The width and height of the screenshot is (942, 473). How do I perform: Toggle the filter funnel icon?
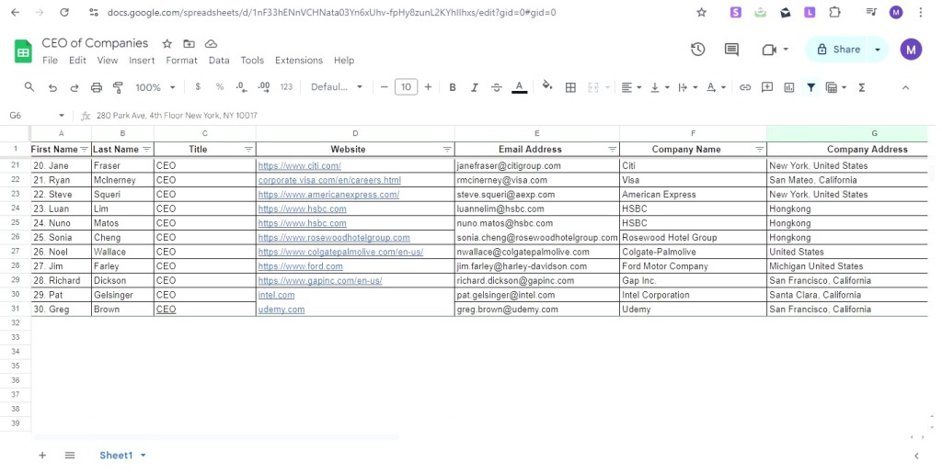tap(811, 87)
